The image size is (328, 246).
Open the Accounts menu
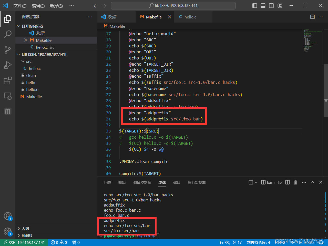coord(8,216)
